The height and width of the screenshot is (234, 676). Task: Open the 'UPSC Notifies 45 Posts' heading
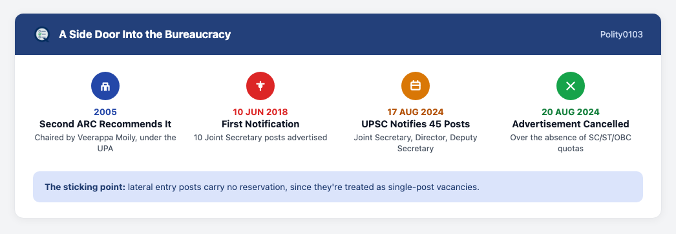coord(415,124)
